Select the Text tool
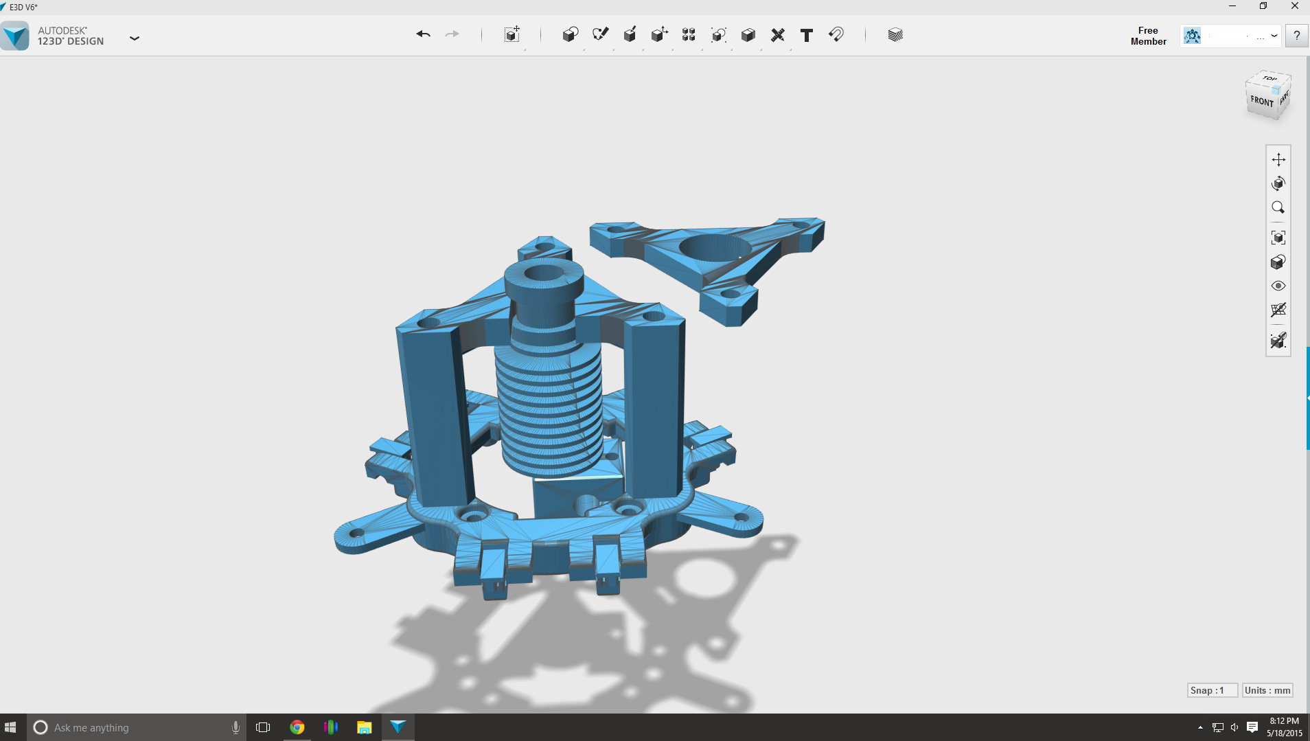The image size is (1310, 741). pyautogui.click(x=807, y=35)
